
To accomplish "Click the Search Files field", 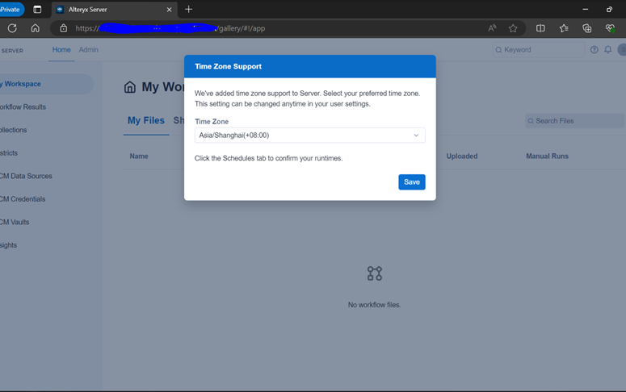I will (575, 121).
